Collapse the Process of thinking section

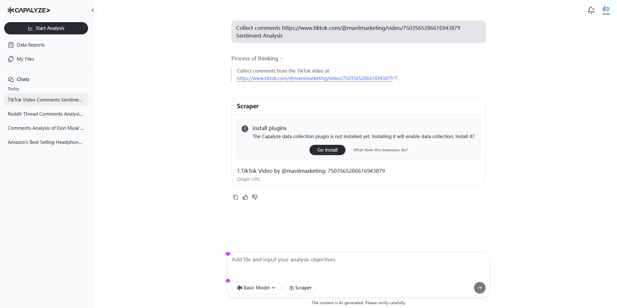coord(257,58)
